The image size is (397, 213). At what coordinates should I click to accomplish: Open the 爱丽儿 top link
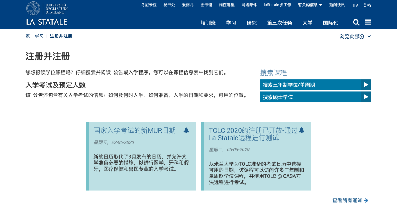187,5
